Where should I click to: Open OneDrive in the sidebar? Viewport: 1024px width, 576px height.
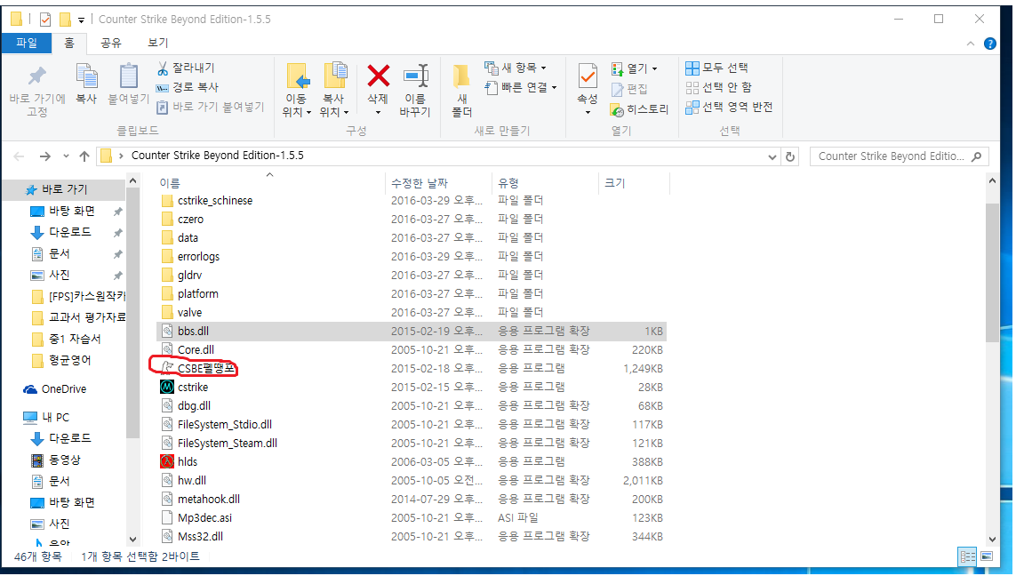63,389
